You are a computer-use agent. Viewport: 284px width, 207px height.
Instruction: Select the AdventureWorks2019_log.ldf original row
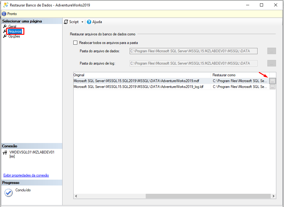142,87
